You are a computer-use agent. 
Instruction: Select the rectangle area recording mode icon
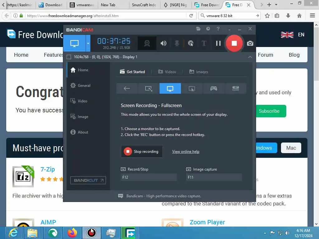coord(149,88)
